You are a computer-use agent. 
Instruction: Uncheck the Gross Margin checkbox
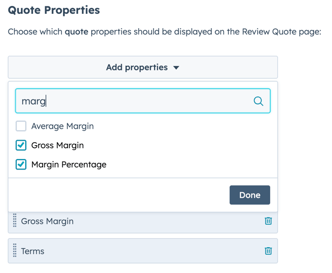[x=21, y=145]
